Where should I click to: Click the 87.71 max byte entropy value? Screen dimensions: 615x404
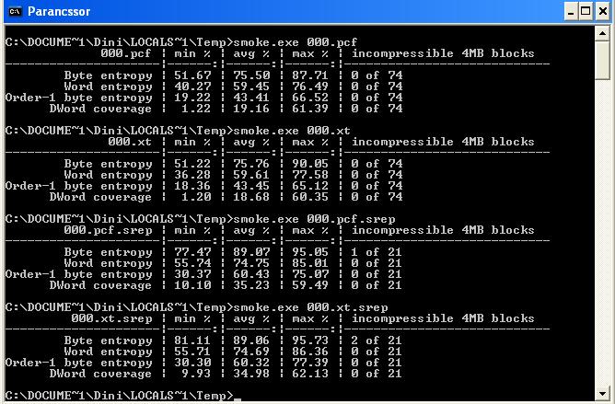(310, 75)
